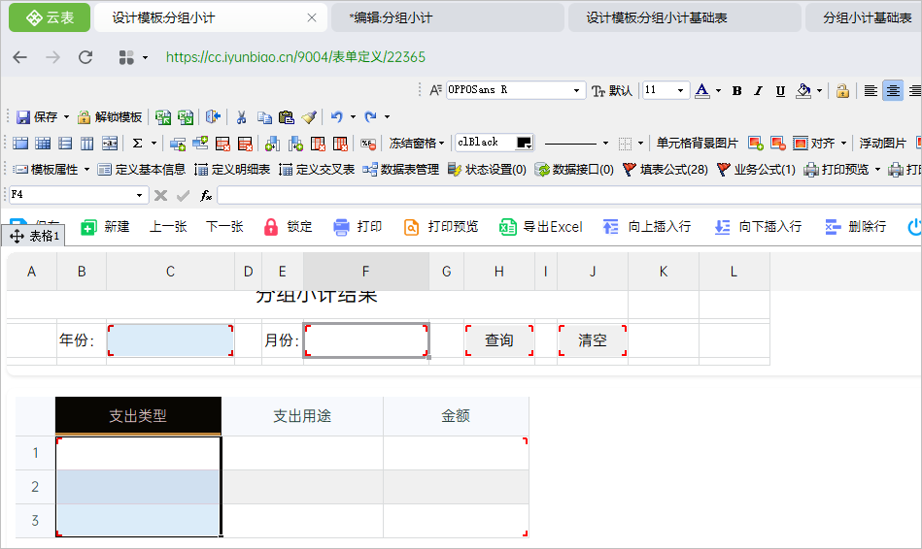Click the browser back arrow
The image size is (922, 549).
click(x=20, y=57)
